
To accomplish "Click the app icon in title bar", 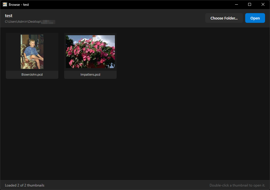I will [x=5, y=4].
